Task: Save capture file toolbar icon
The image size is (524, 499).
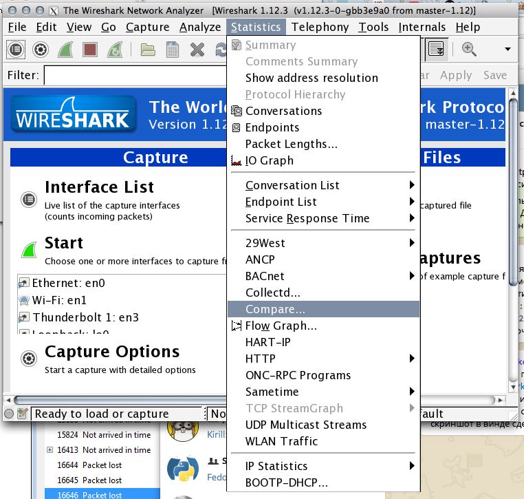Action: pyautogui.click(x=173, y=50)
